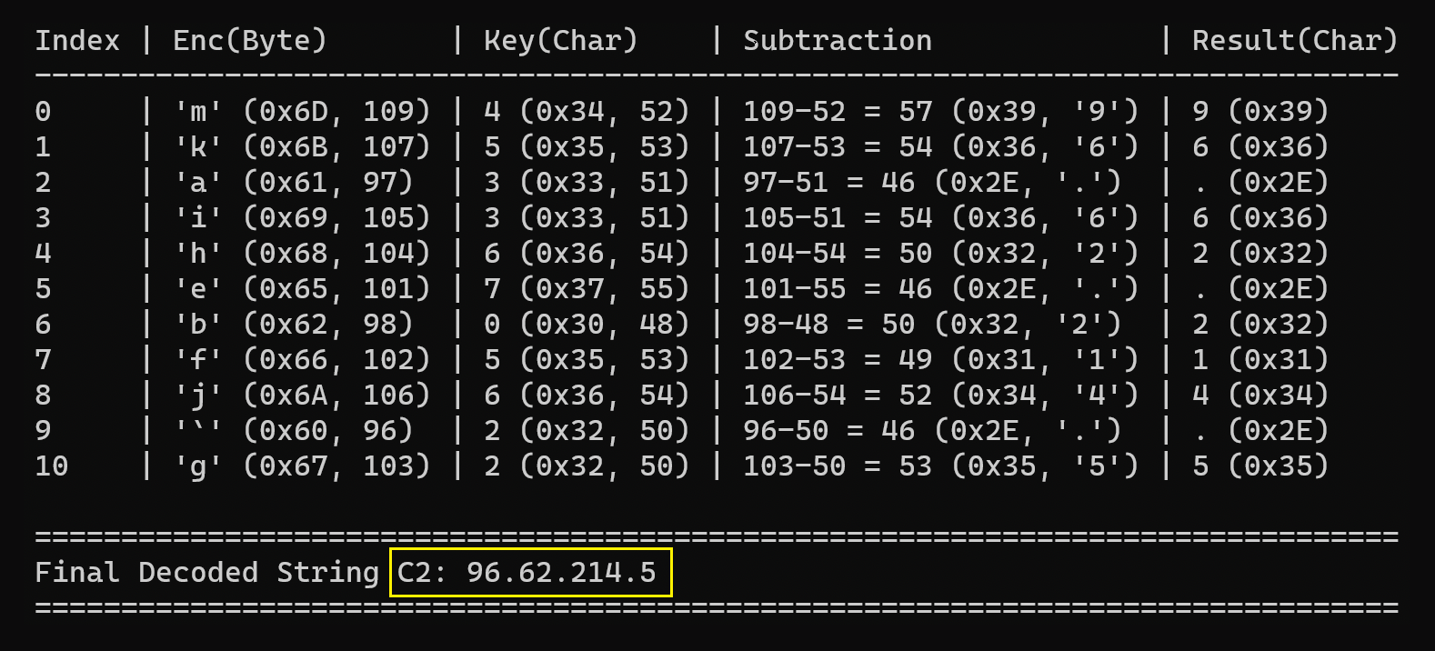This screenshot has height=651, width=1435.
Task: Click row index 10 in Index column
Action: pos(52,466)
